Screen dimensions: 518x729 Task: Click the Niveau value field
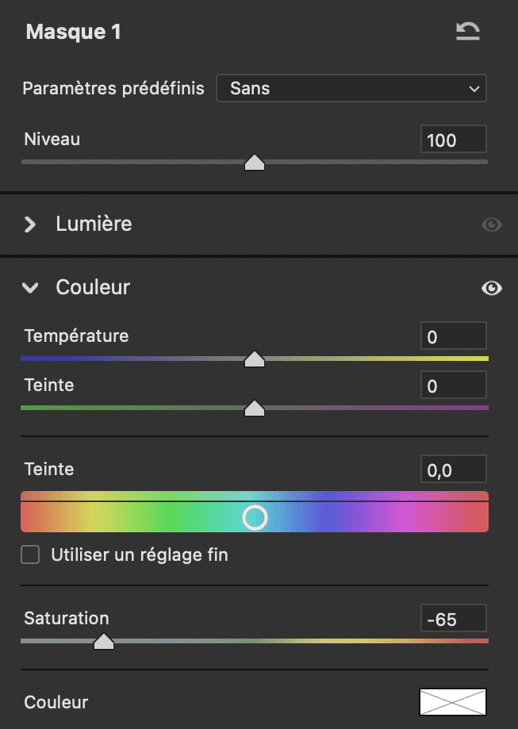453,140
